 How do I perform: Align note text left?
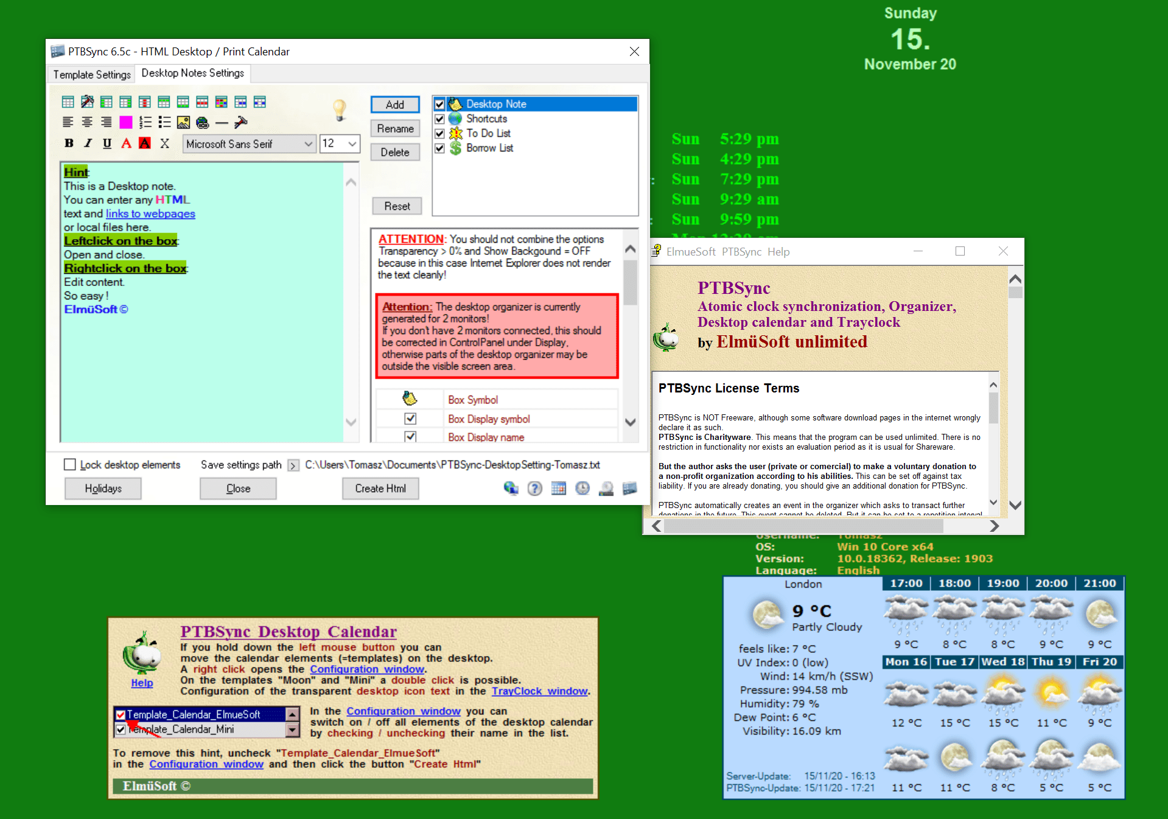68,122
